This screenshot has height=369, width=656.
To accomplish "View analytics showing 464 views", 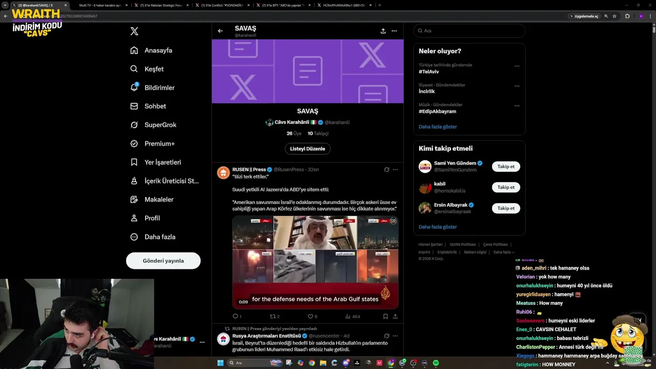I will 352,317.
